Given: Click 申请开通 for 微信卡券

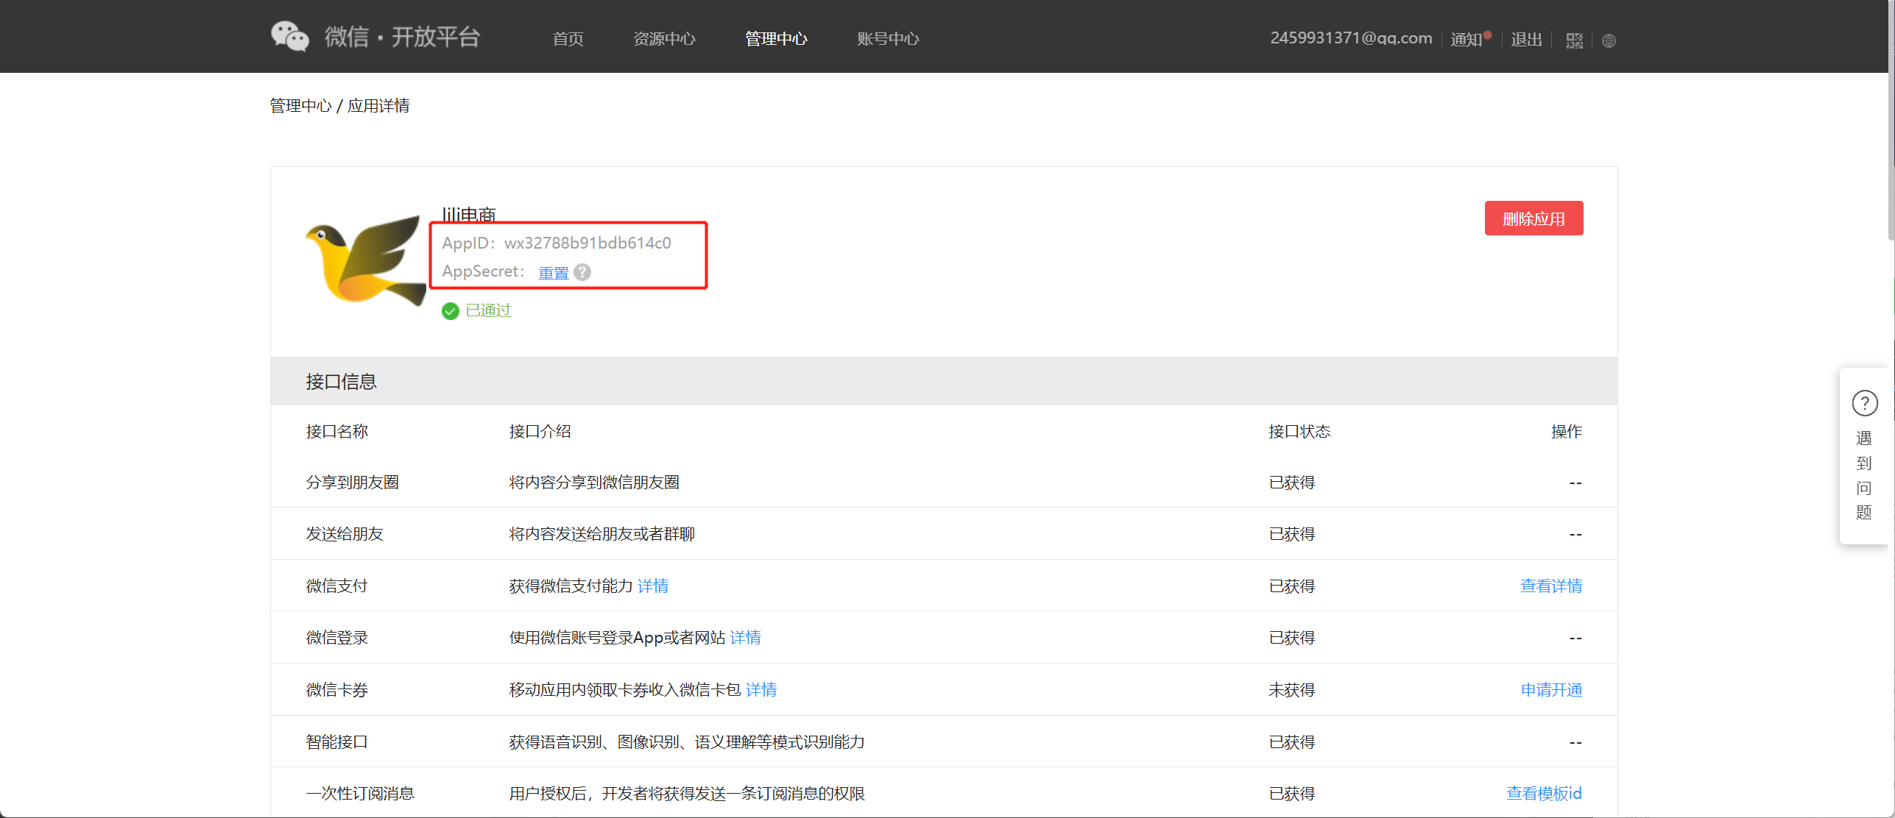Looking at the screenshot, I should coord(1551,690).
